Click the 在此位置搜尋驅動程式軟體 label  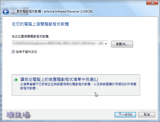tap(30, 36)
